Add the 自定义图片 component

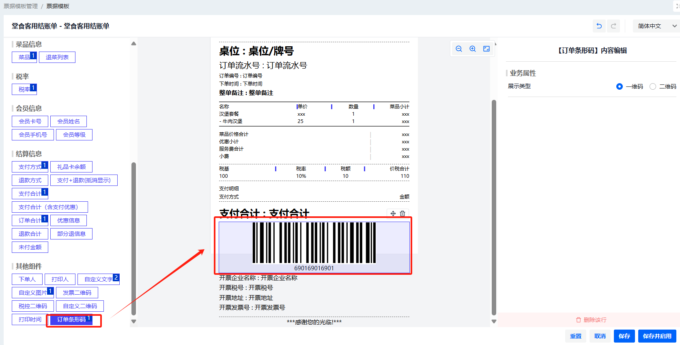point(33,293)
